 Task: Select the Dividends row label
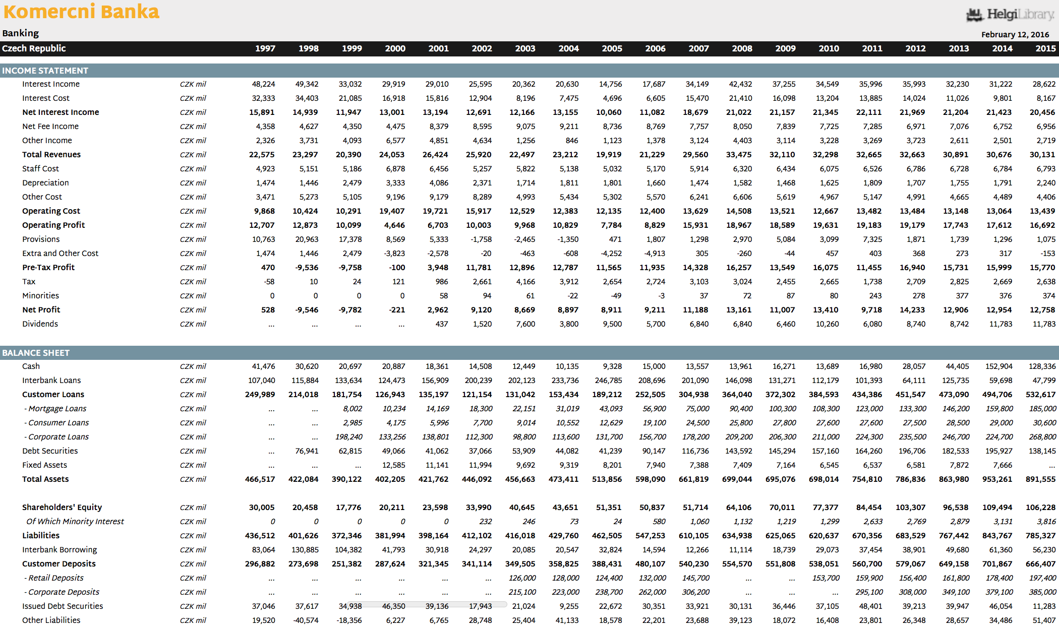click(x=40, y=324)
